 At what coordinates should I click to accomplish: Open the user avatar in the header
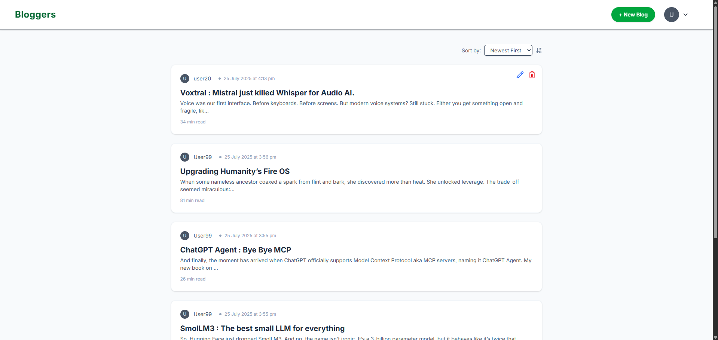671,15
